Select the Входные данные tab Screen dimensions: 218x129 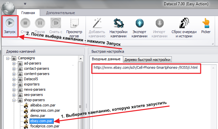[x=106, y=59]
